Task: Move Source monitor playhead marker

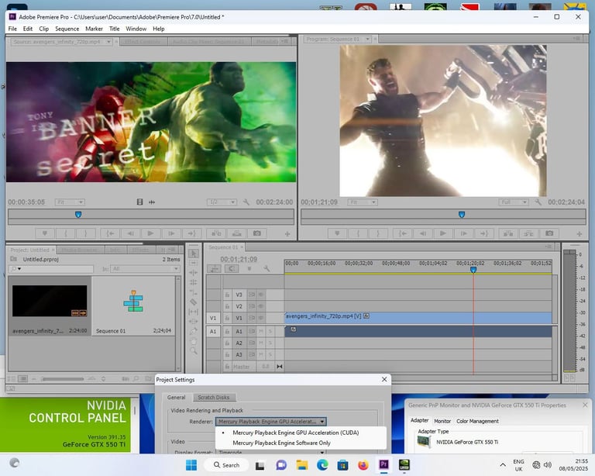Action: point(78,215)
